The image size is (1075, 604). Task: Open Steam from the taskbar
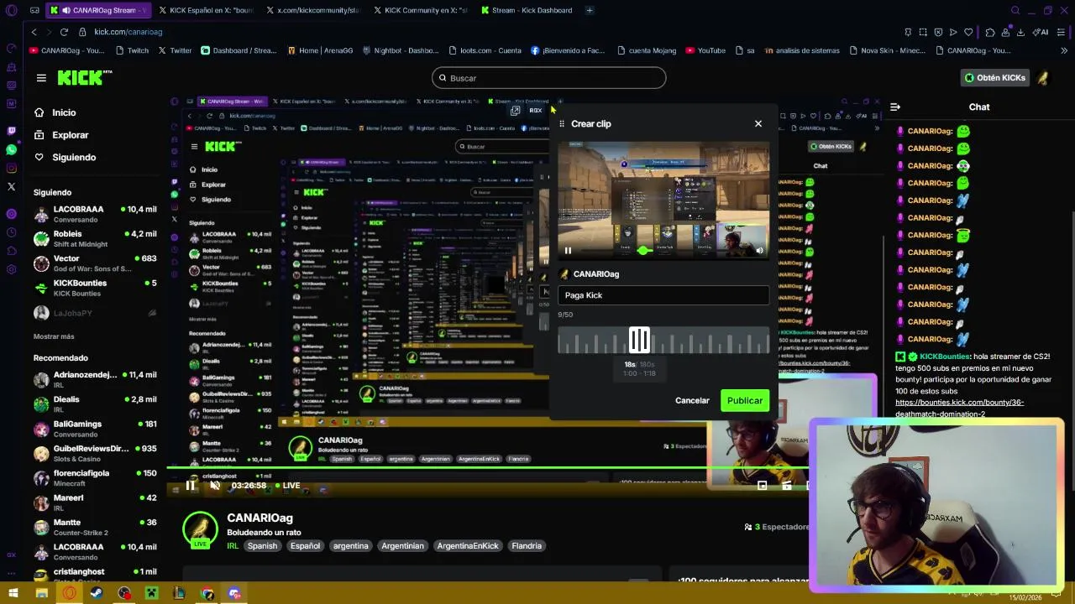point(96,594)
